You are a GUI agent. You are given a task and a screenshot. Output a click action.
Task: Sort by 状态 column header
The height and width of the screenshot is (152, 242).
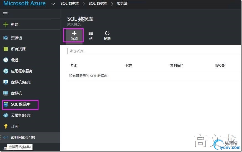pyautogui.click(x=129, y=65)
